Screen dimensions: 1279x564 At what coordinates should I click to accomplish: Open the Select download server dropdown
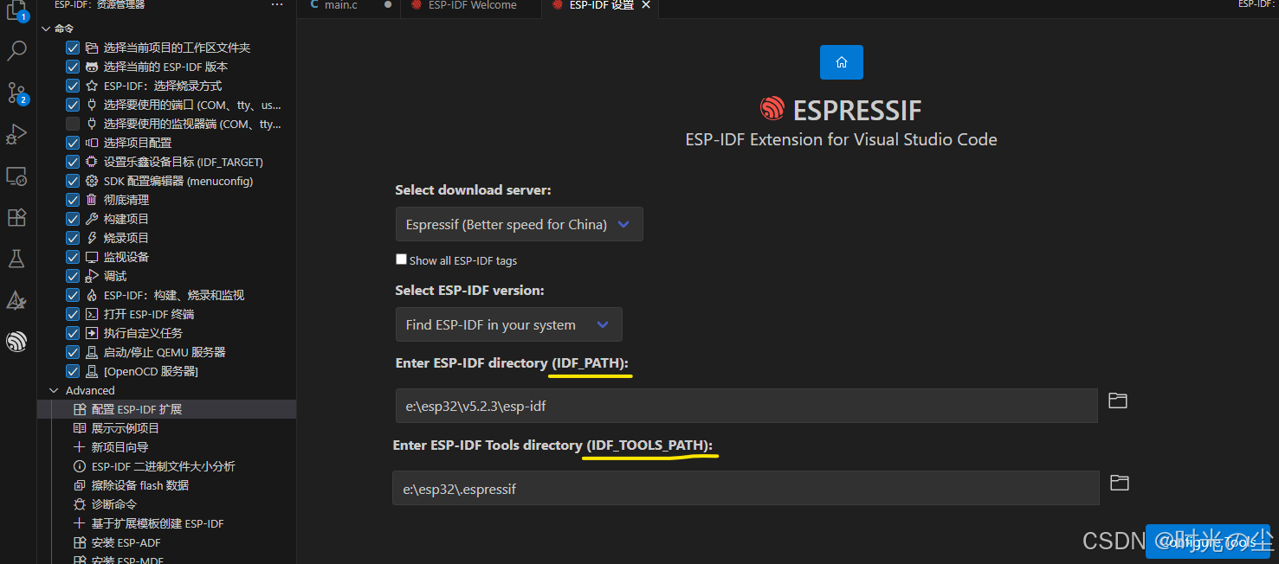[519, 224]
